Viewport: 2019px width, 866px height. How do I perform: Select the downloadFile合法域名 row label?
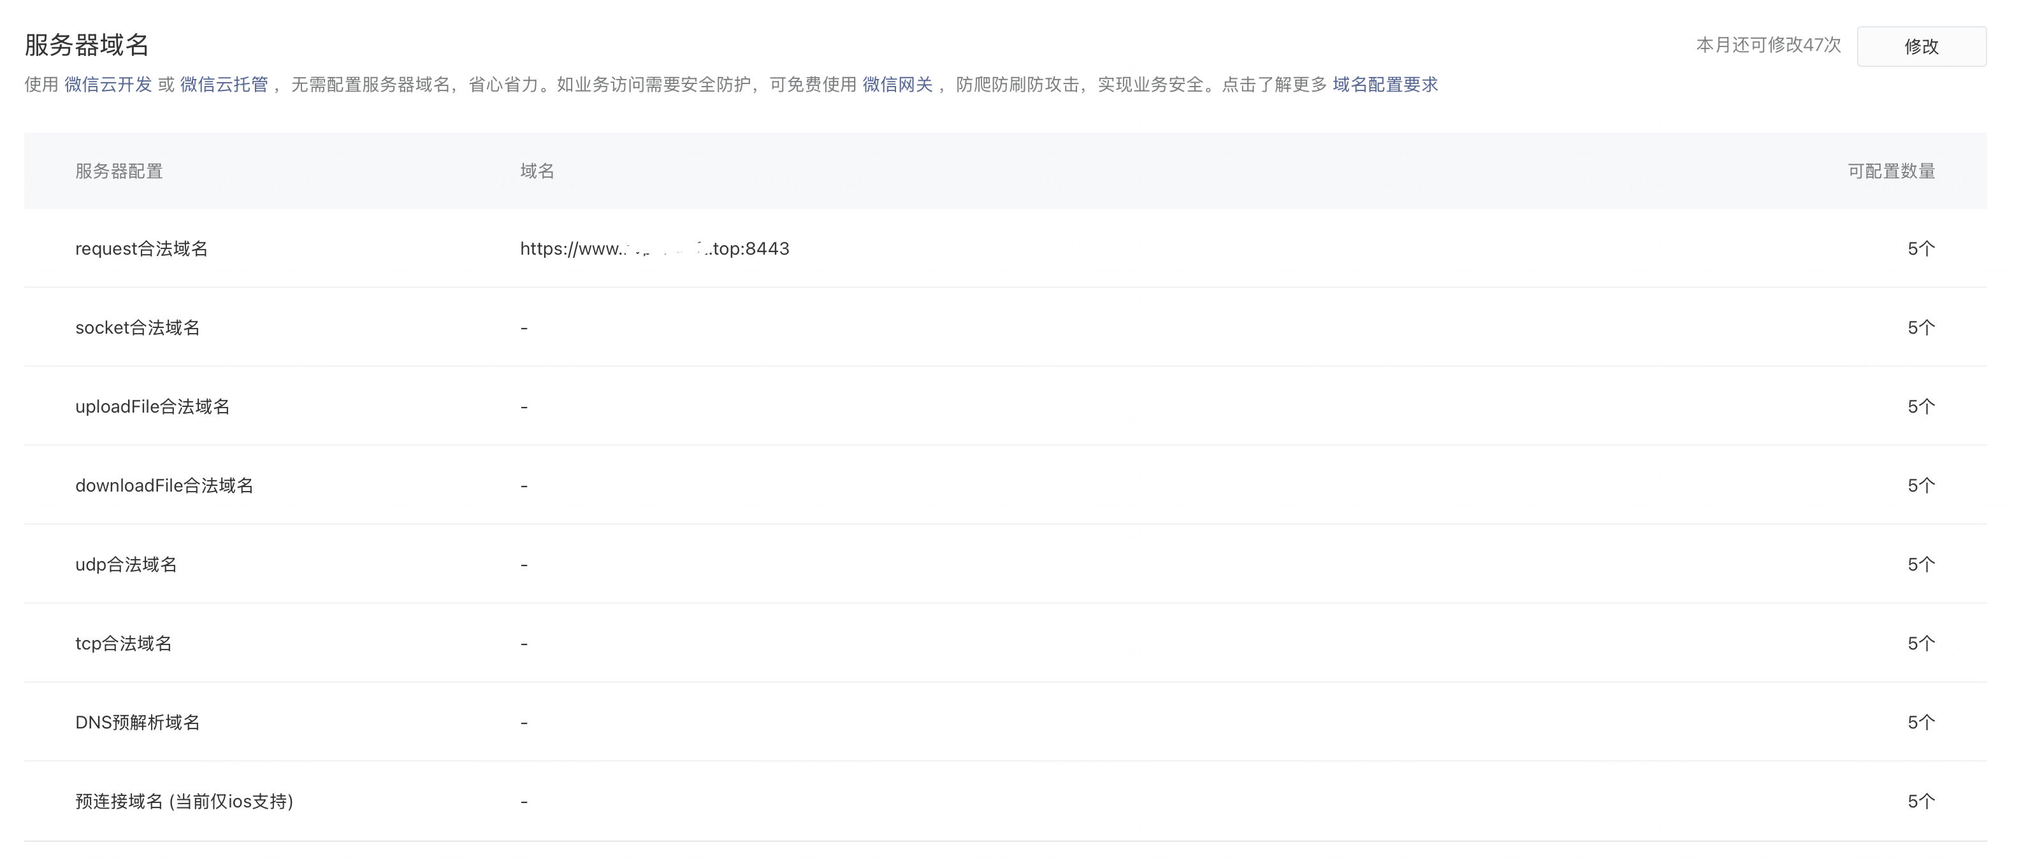[x=164, y=486]
